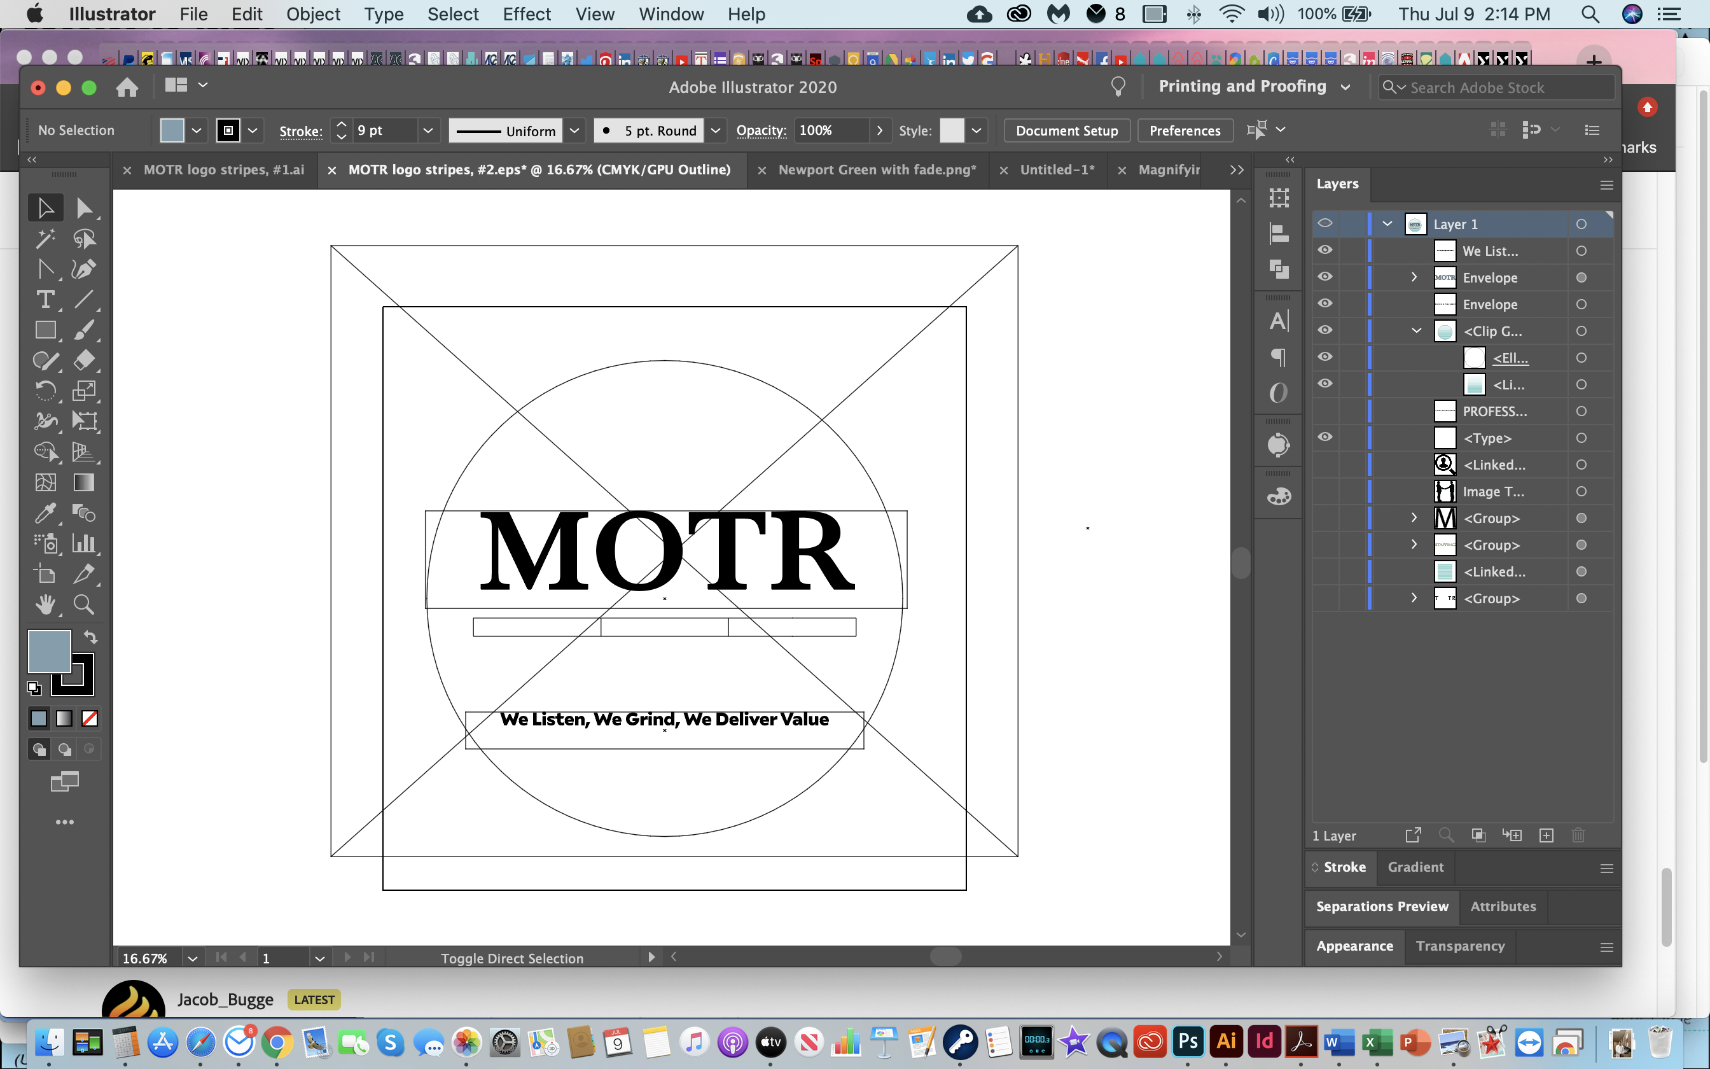Open the Preferences button
This screenshot has height=1069, width=1710.
1185,130
